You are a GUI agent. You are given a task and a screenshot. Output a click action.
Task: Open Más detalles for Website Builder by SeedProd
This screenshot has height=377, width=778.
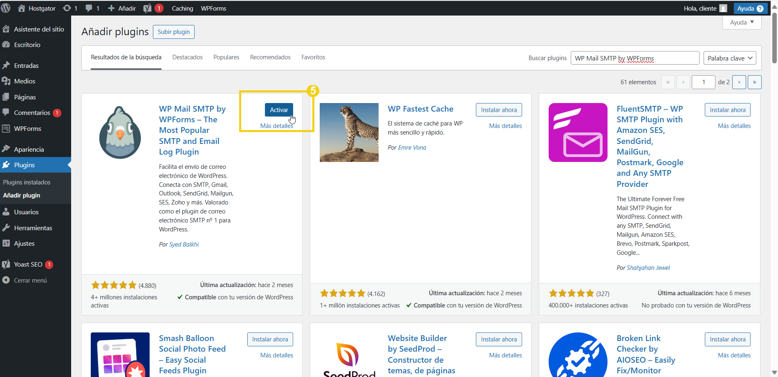coord(506,355)
